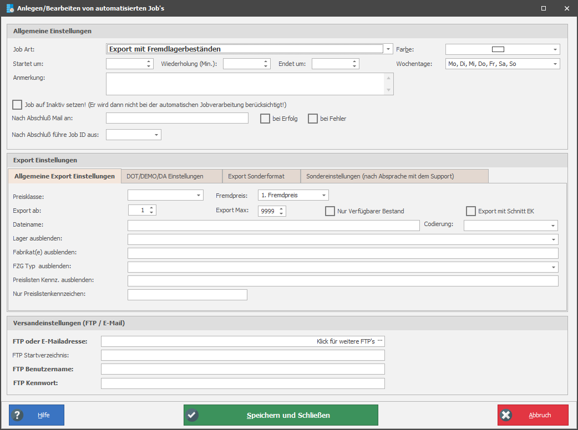Open the Codierung dropdown
Image resolution: width=578 pixels, height=430 pixels.
(x=553, y=226)
